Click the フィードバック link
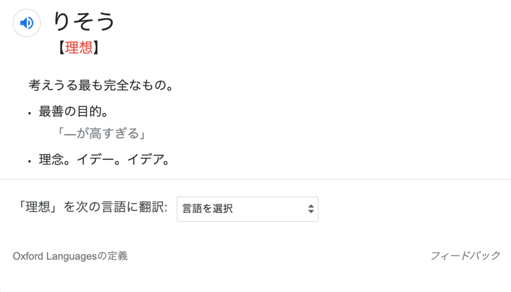Viewport: 511px width, 292px height. 466,256
